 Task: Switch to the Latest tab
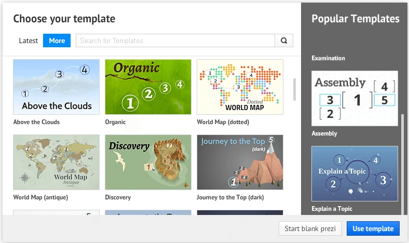coord(29,40)
